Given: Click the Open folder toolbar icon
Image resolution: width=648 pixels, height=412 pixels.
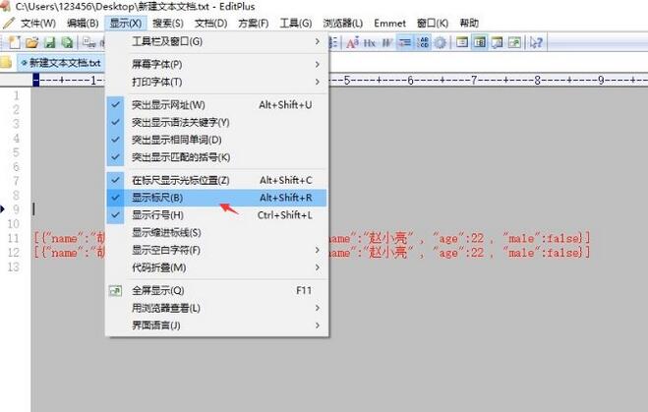Looking at the screenshot, I should [x=31, y=42].
